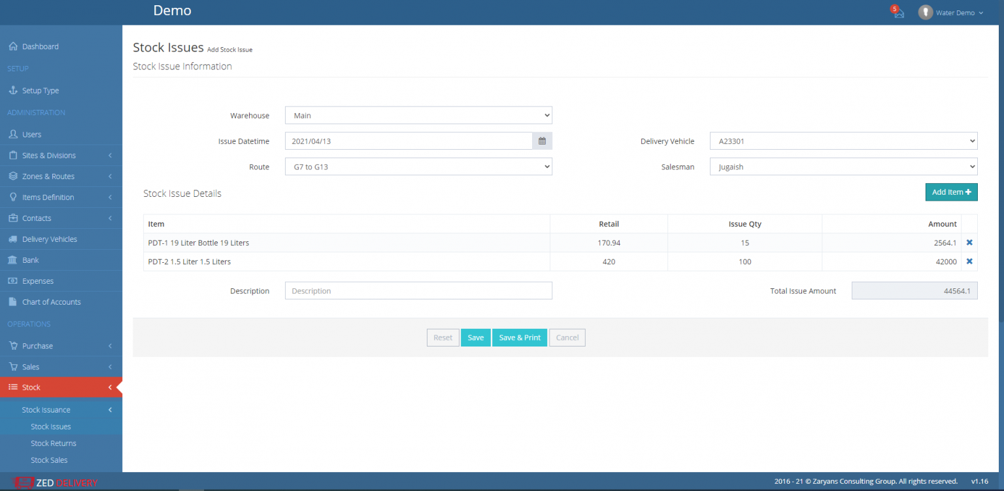1004x491 pixels.
Task: Click the Delivery Vehicles truck icon
Action: [12, 239]
